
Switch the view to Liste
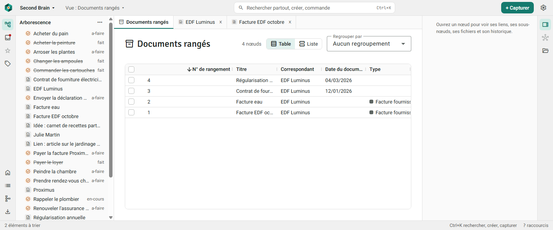click(308, 44)
